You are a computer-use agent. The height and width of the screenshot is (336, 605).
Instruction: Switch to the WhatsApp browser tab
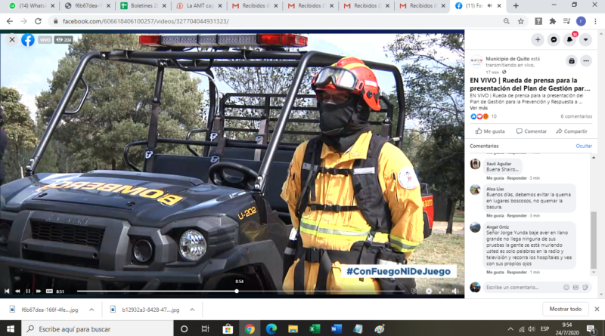pyautogui.click(x=33, y=6)
